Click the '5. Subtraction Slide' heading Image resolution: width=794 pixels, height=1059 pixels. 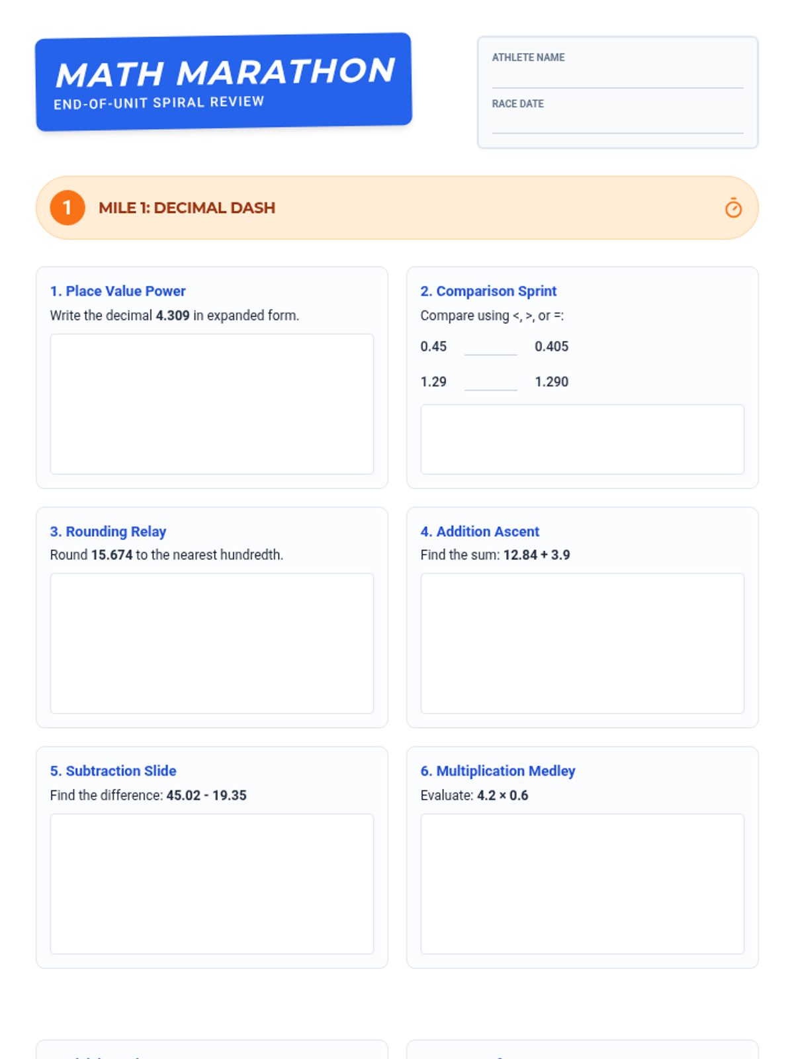click(x=113, y=771)
